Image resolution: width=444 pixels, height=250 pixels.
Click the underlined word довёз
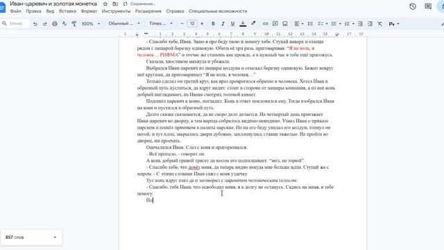pos(194,167)
